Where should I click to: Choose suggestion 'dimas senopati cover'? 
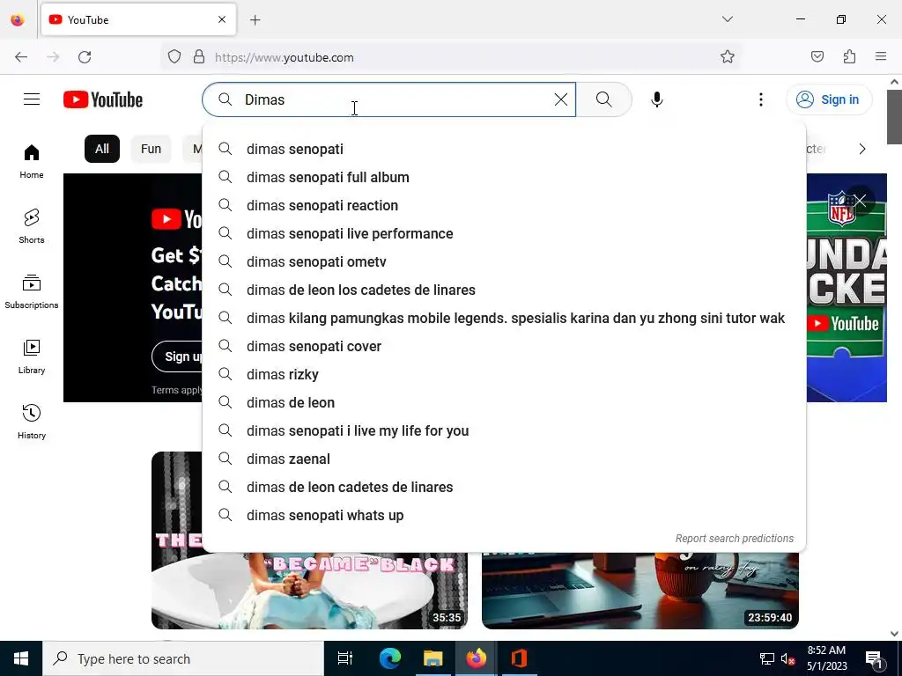[504, 346]
